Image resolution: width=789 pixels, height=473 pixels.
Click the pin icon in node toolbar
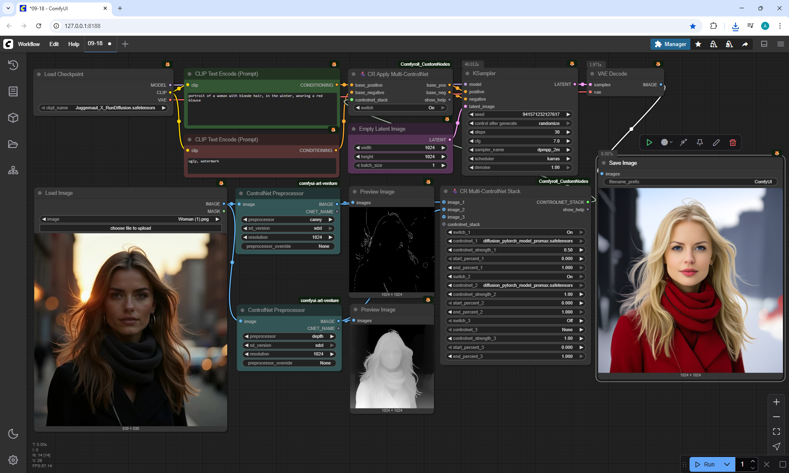coord(699,143)
